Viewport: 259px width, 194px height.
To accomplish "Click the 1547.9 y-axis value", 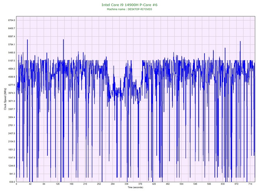I will click(12, 158).
